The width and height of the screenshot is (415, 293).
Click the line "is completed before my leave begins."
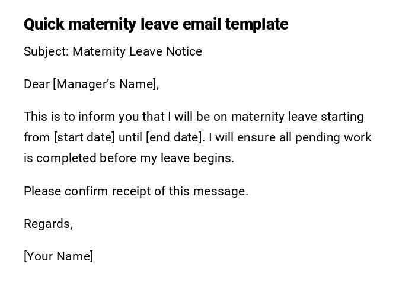pos(129,158)
